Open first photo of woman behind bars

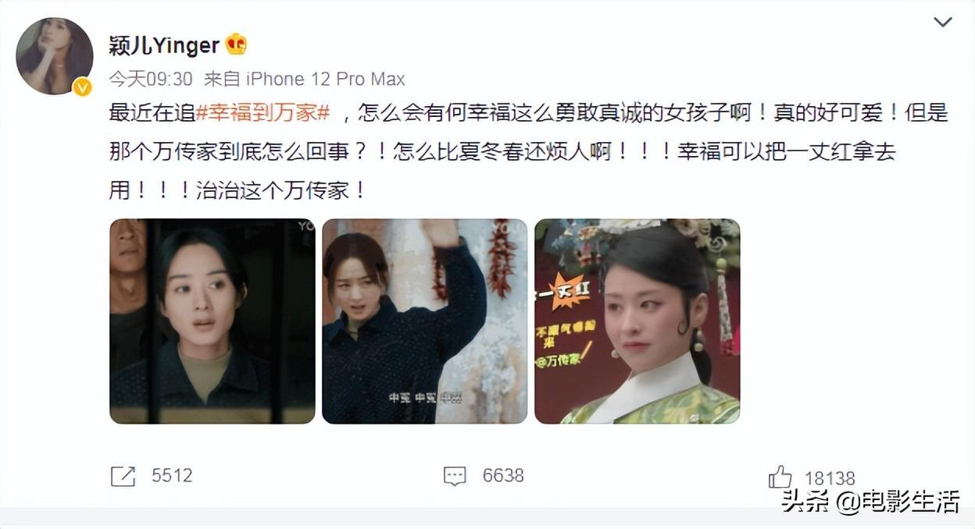(x=212, y=321)
